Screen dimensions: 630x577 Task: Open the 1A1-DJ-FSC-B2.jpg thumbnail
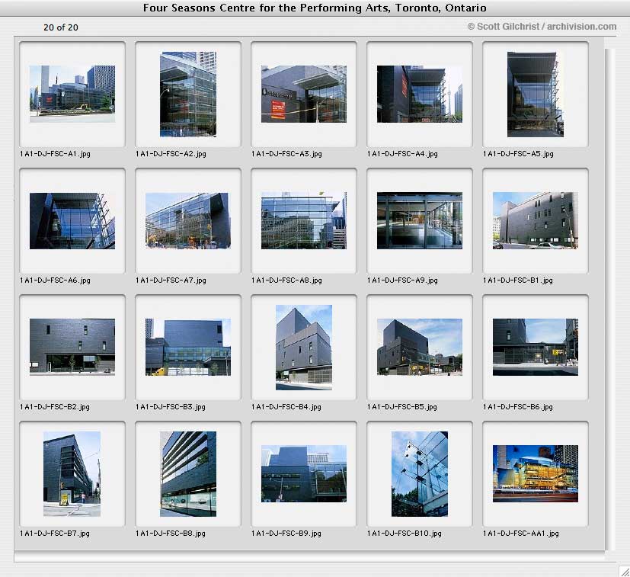point(72,347)
